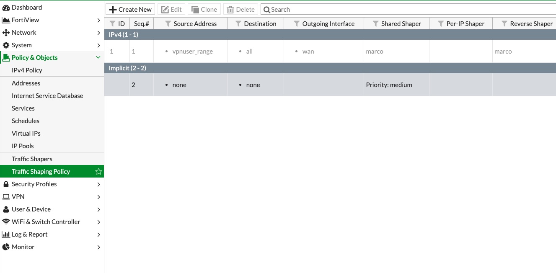Click the Create New button
Viewport: 556px width, 273px height.
pyautogui.click(x=130, y=10)
